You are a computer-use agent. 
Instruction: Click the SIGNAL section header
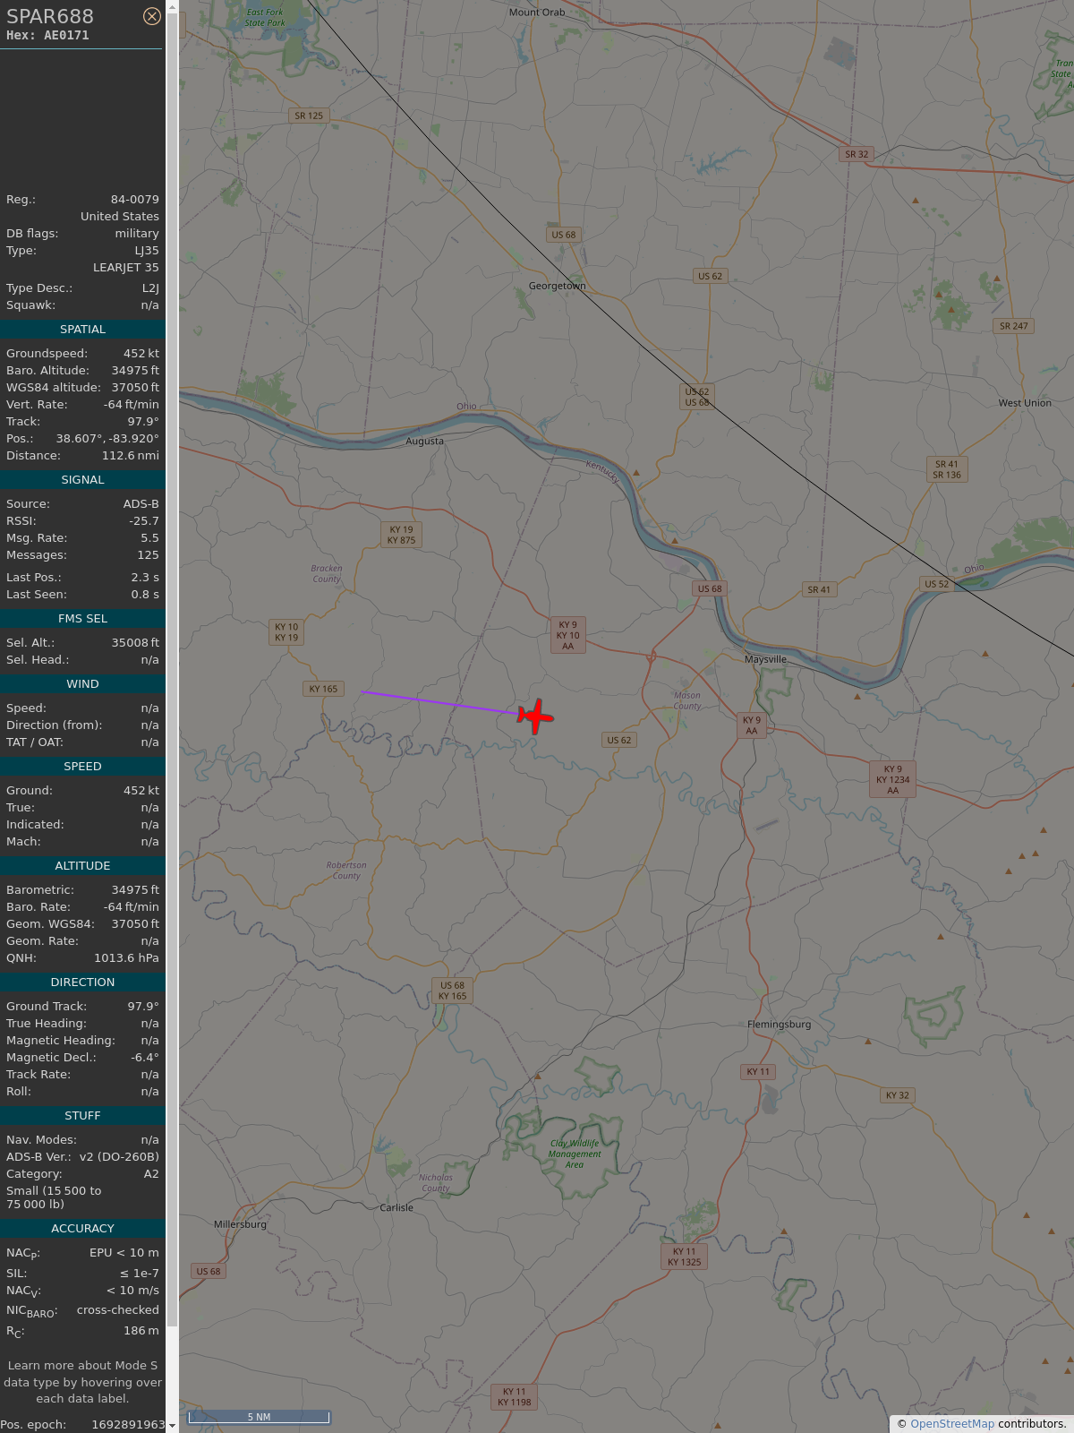coord(82,480)
